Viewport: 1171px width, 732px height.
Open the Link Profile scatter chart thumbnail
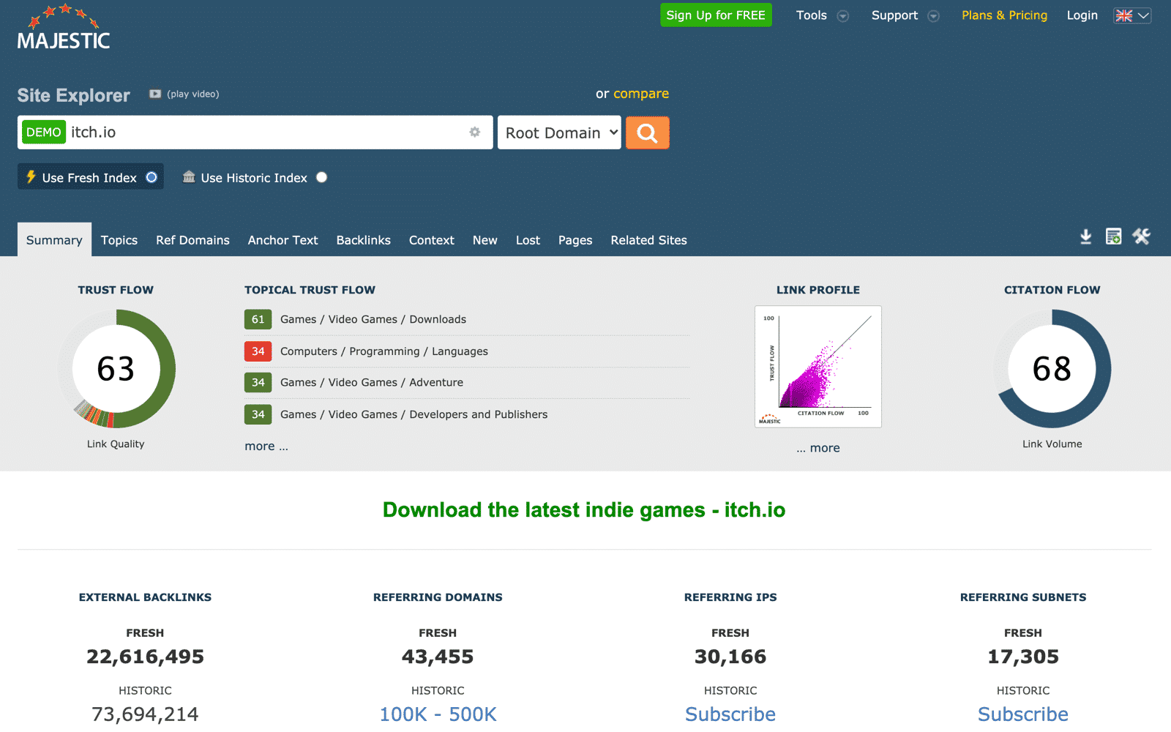pyautogui.click(x=818, y=367)
